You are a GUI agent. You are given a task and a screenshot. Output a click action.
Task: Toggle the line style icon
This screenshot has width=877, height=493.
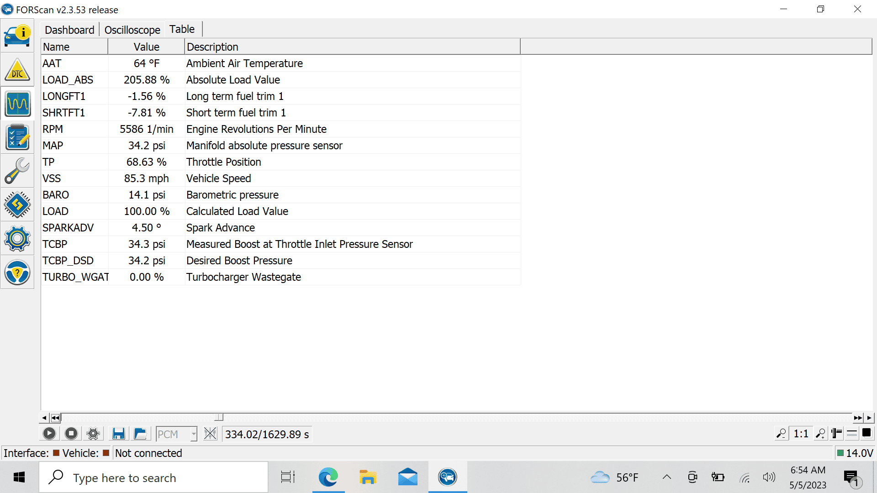[x=852, y=434]
